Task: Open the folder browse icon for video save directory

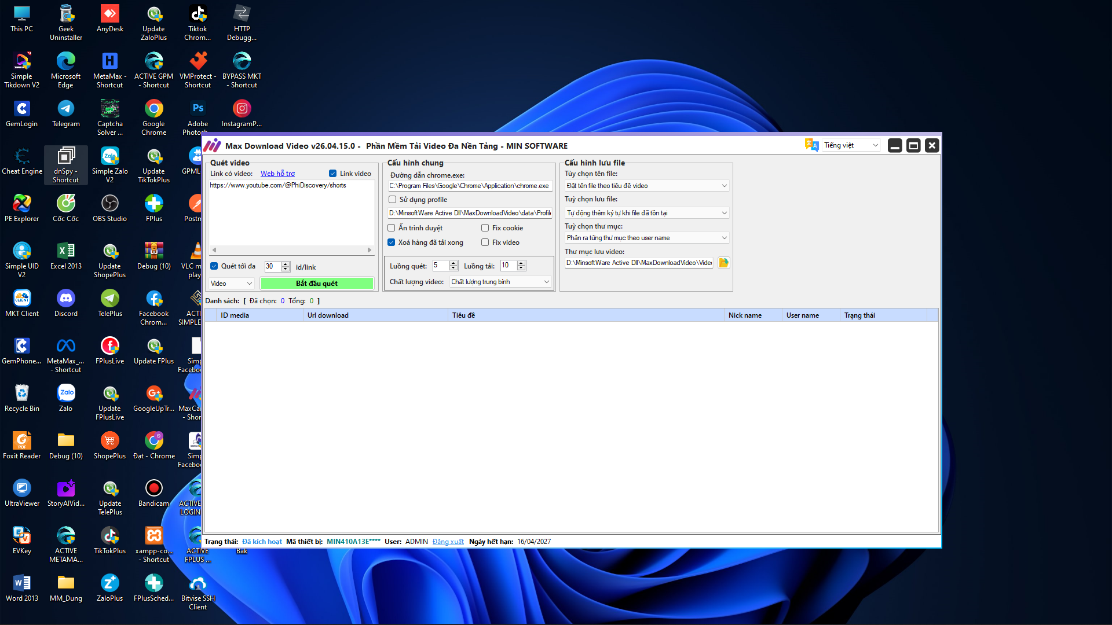Action: [x=723, y=263]
